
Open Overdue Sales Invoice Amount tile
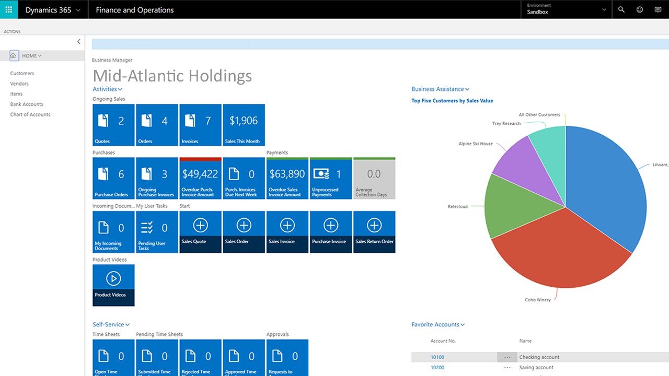pos(287,178)
